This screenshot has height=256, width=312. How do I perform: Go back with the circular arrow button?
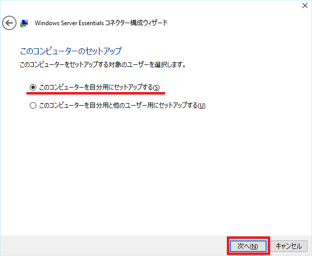coord(9,23)
